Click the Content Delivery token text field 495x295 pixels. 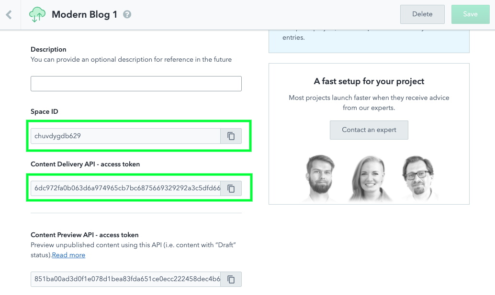(124, 188)
